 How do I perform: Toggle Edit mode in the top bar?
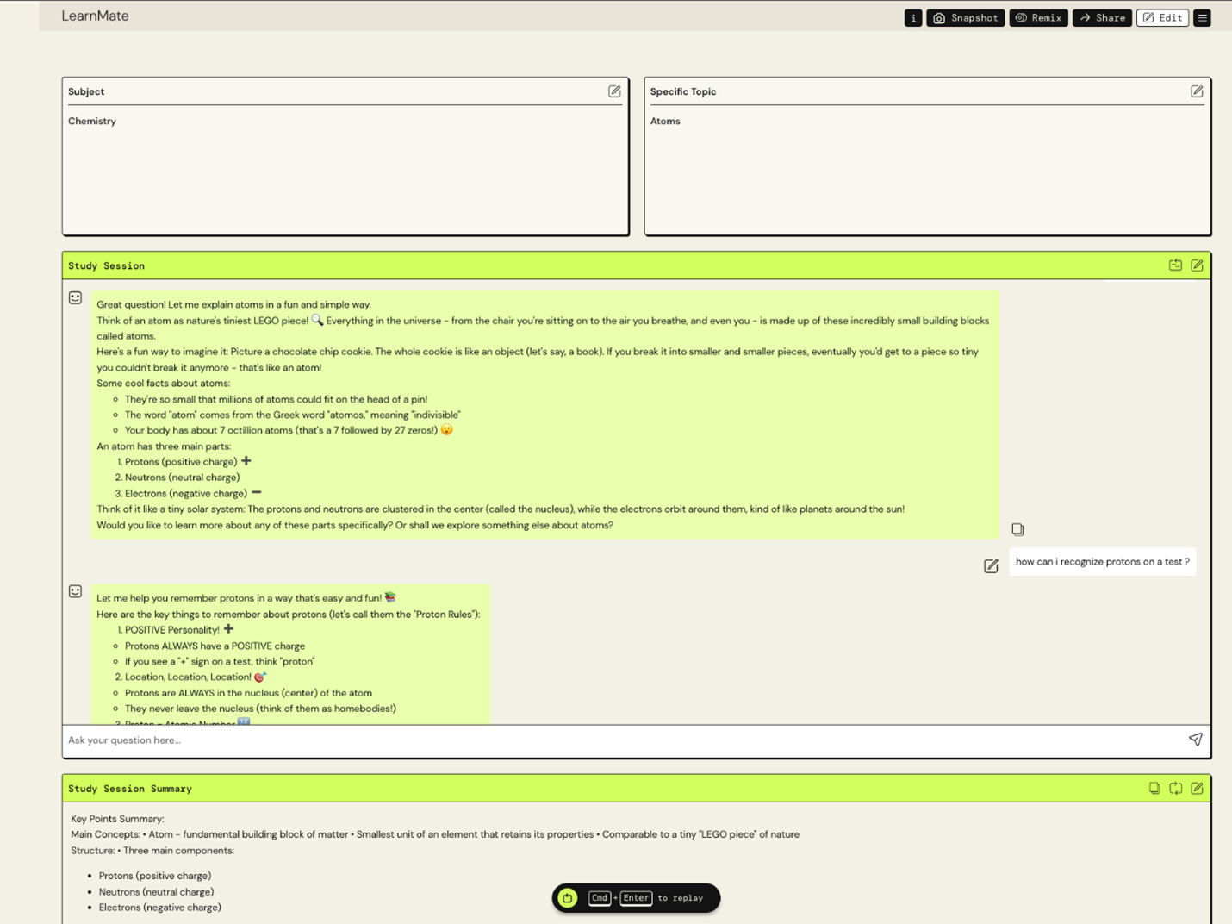pyautogui.click(x=1162, y=18)
